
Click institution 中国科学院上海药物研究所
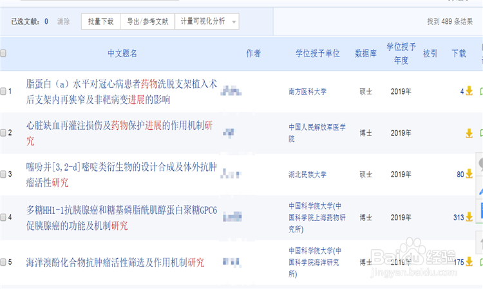(317, 218)
